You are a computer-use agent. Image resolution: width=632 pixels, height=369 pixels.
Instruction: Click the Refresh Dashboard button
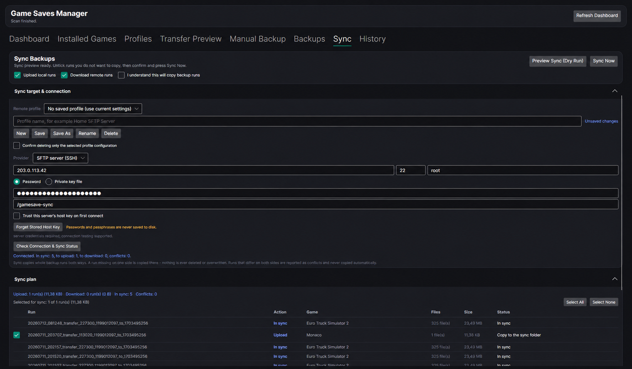(597, 16)
